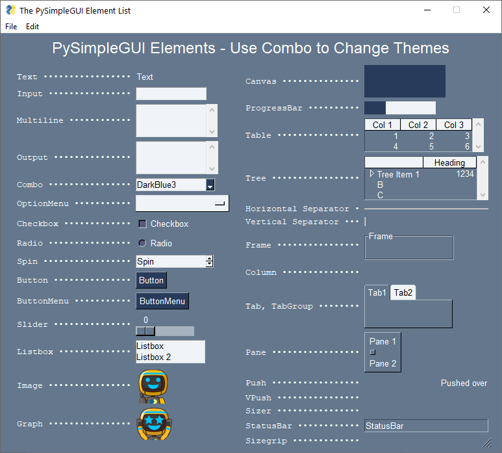502x453 pixels.
Task: Click the Python logo in title bar
Action: [10, 10]
